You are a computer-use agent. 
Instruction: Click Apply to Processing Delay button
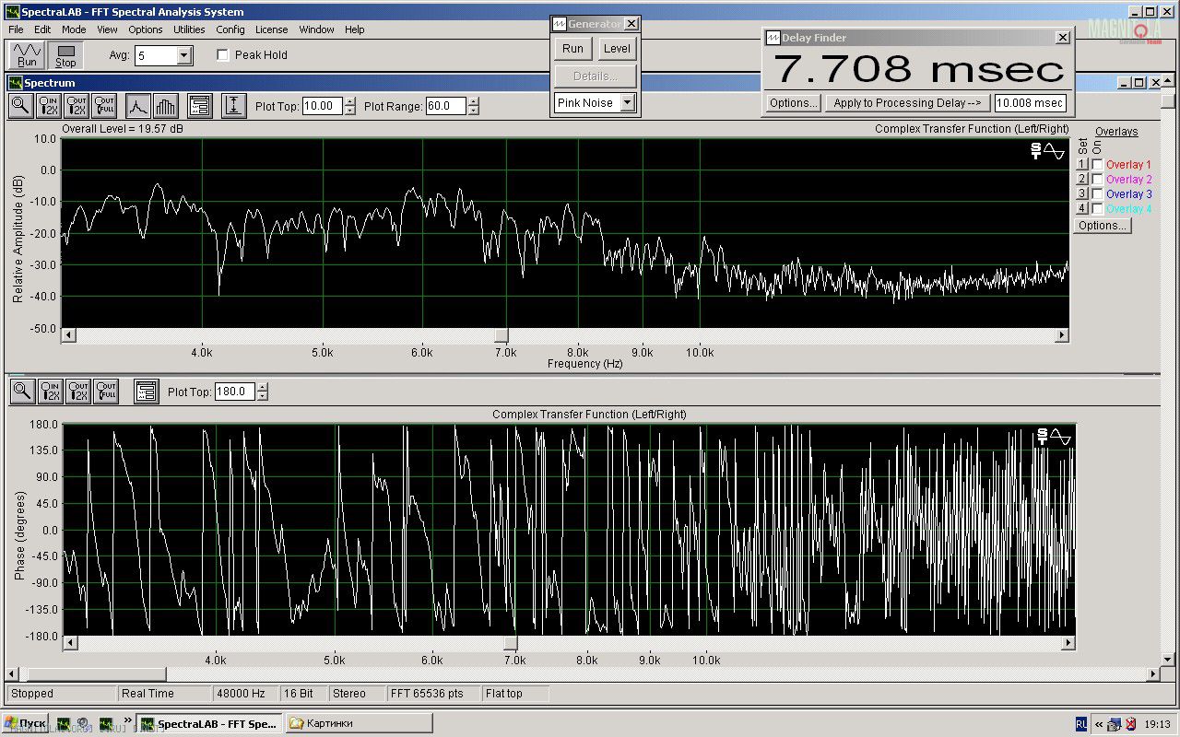(x=907, y=103)
